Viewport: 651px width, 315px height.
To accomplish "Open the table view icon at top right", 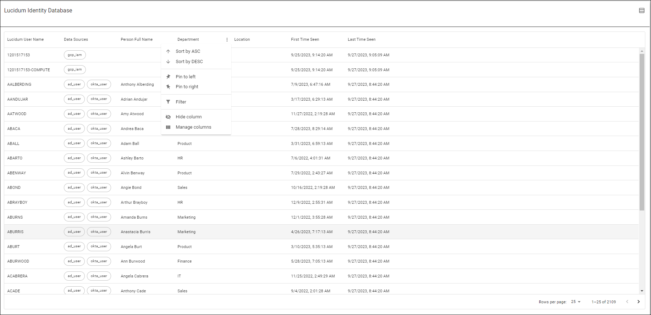I will tap(641, 11).
